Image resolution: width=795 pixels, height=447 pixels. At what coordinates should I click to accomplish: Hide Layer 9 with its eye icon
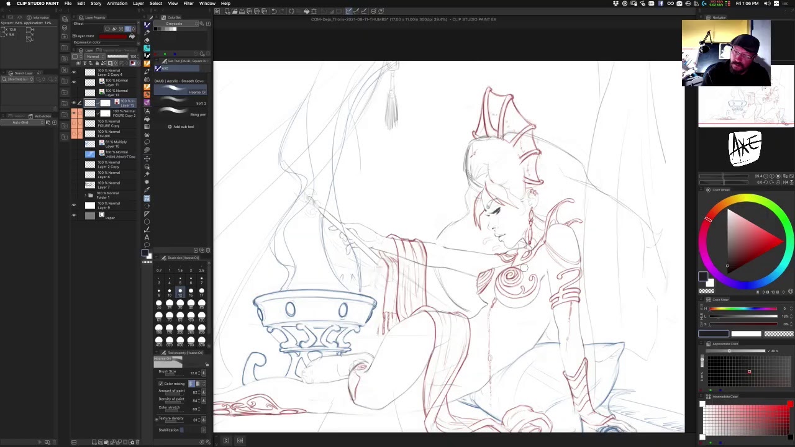74,205
